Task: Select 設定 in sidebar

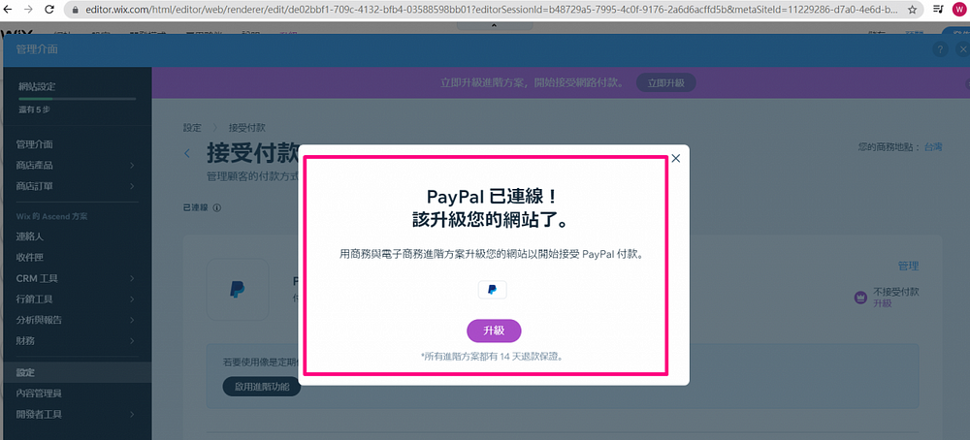Action: 76,372
